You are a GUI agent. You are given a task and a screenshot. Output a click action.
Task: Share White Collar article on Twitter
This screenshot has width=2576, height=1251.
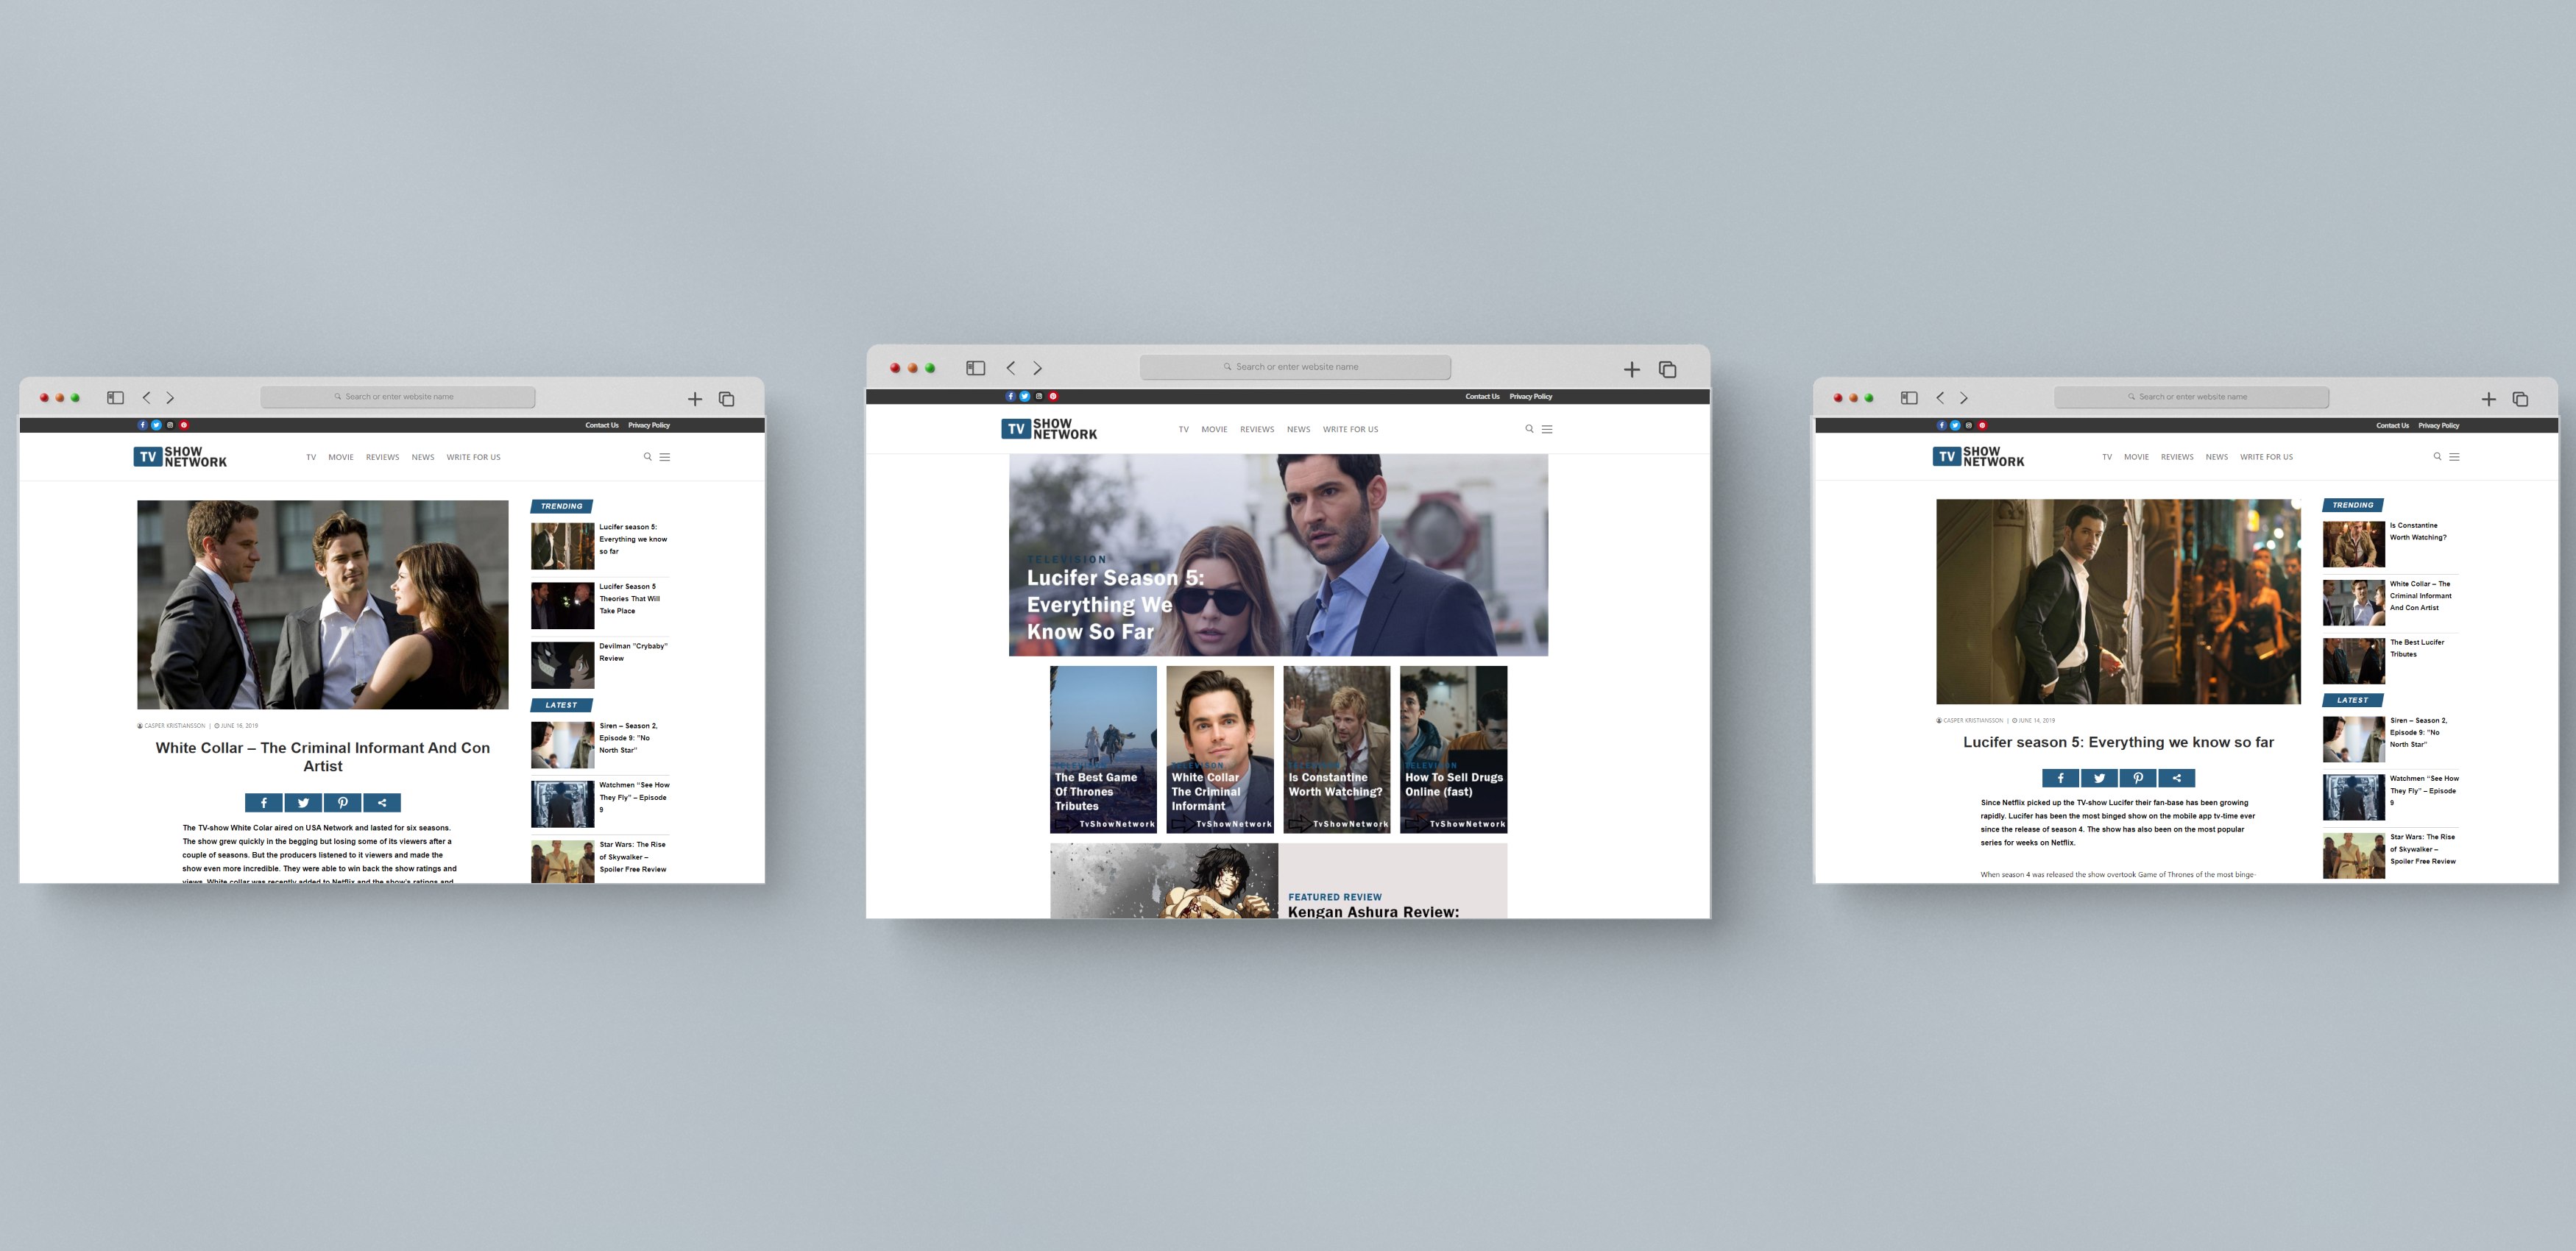(303, 803)
